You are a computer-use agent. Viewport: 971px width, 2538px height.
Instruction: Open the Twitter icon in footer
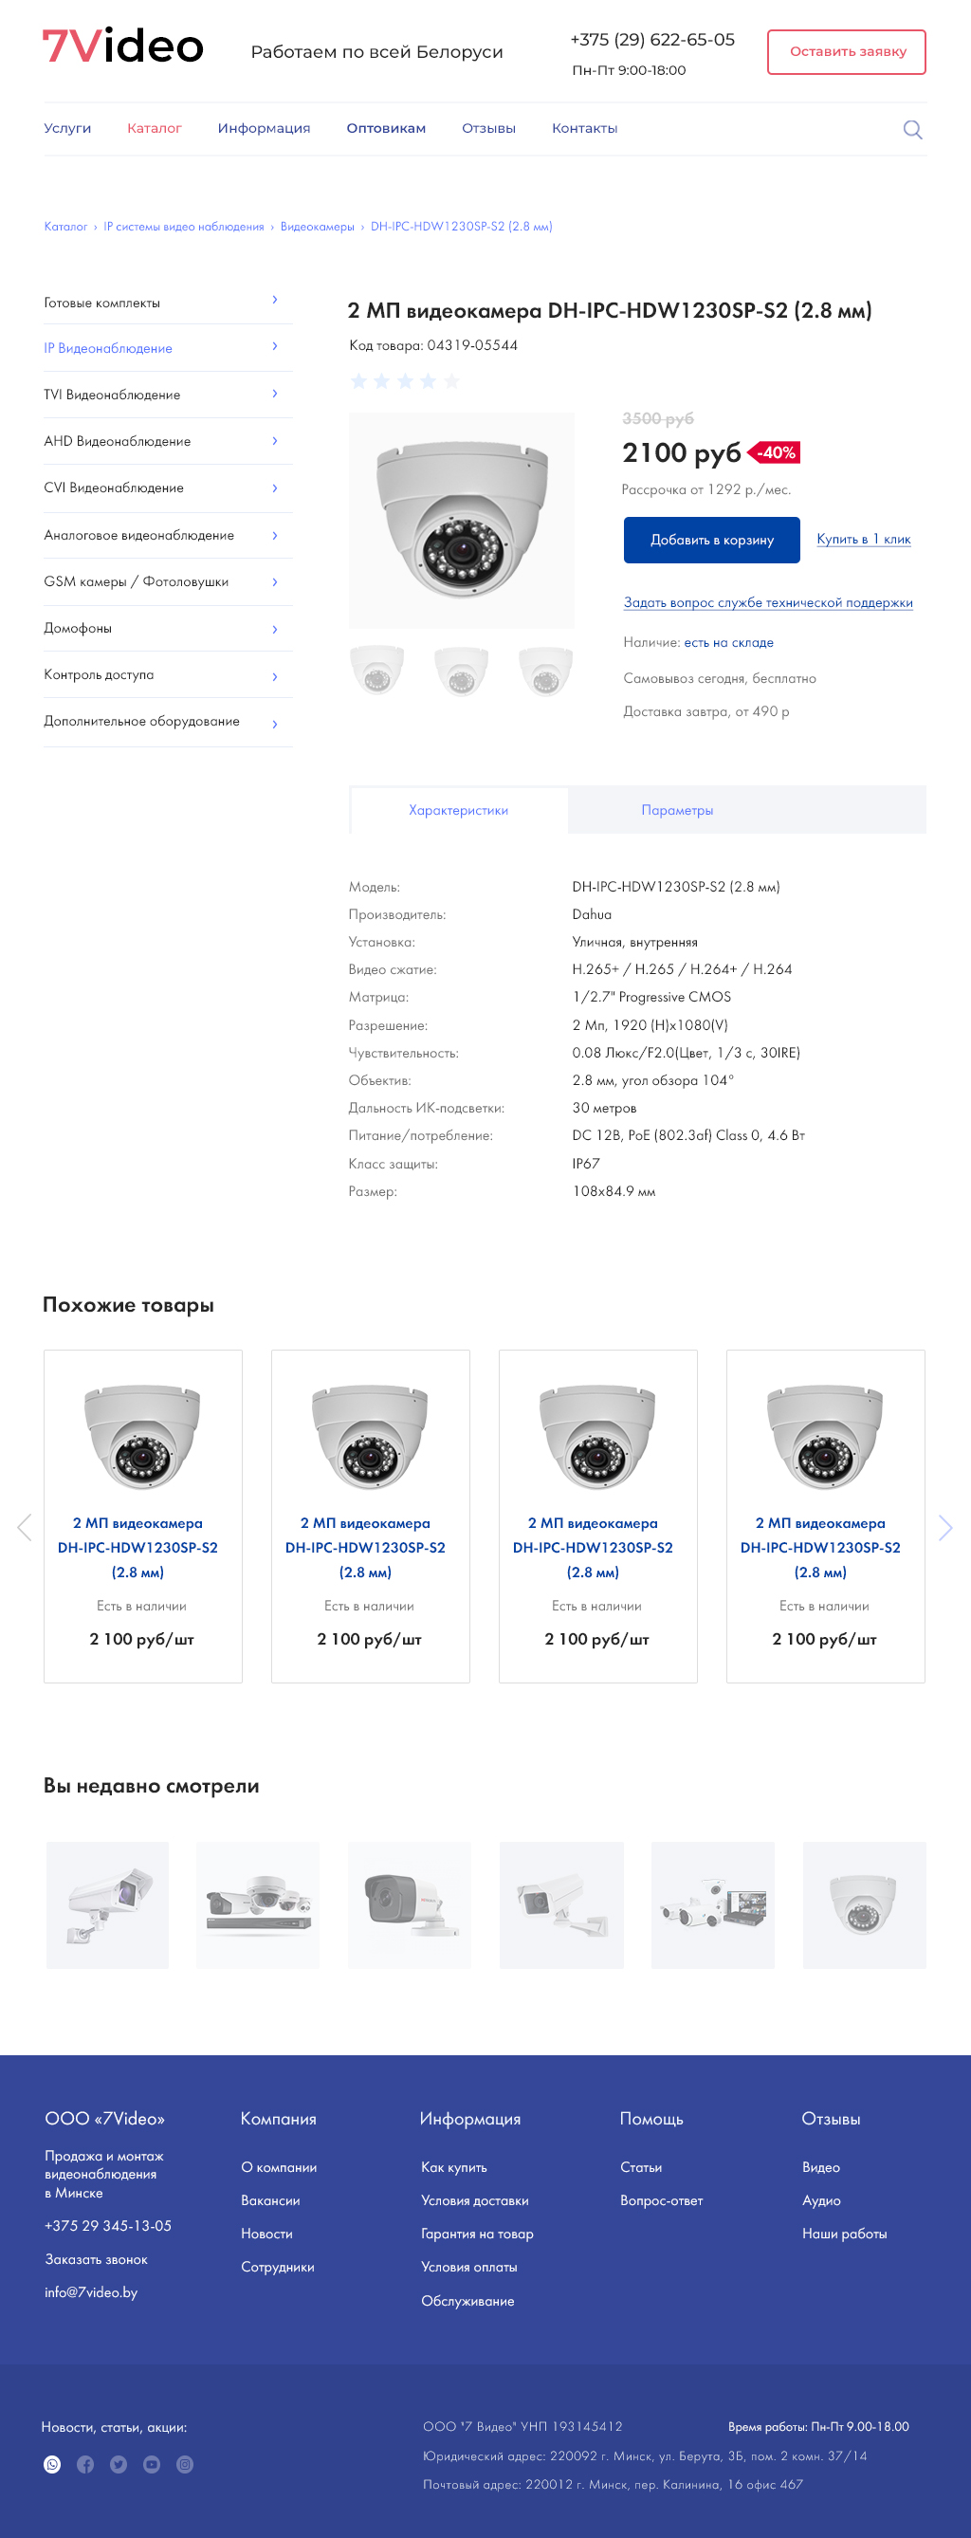pyautogui.click(x=119, y=2463)
